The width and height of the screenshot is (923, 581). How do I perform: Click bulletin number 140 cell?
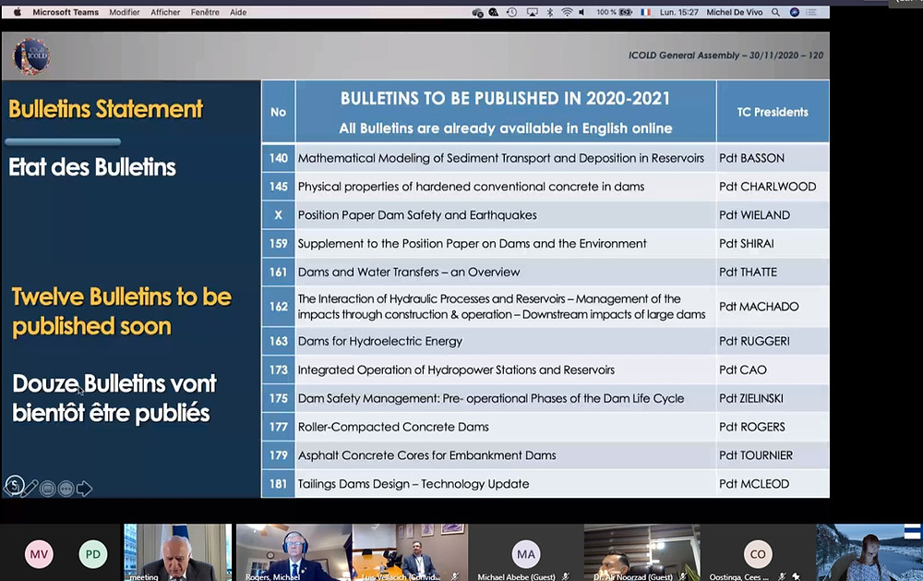pyautogui.click(x=279, y=158)
